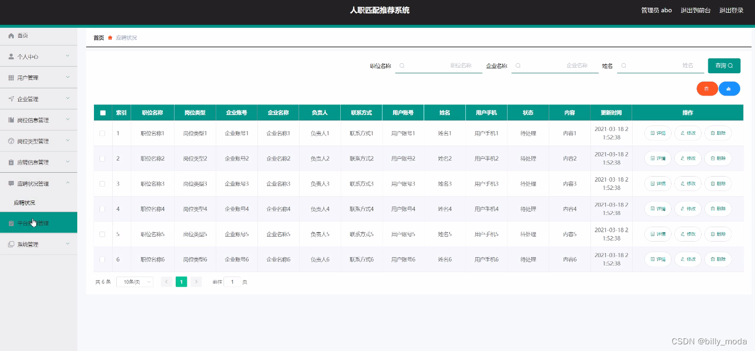
Task: Select the home icon in the sidebar
Action: click(x=11, y=35)
